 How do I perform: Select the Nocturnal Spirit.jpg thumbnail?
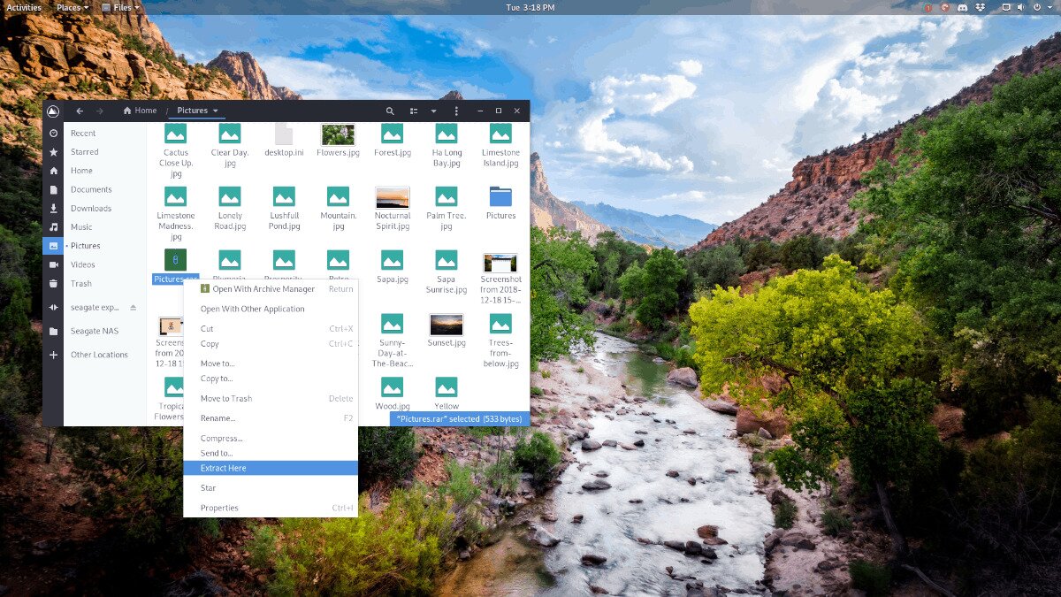click(393, 197)
